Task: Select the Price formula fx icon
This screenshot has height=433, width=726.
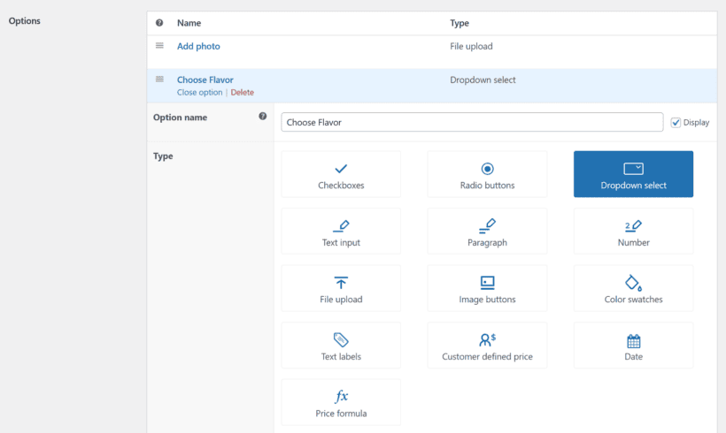Action: coord(341,396)
